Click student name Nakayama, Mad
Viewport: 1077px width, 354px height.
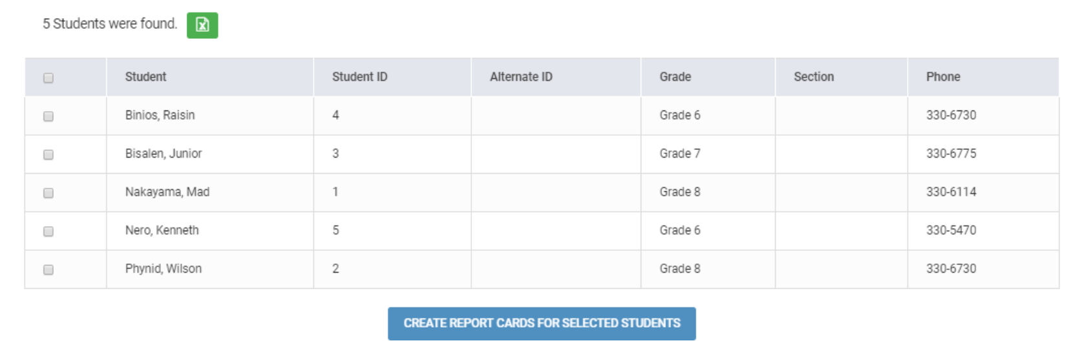pos(167,192)
